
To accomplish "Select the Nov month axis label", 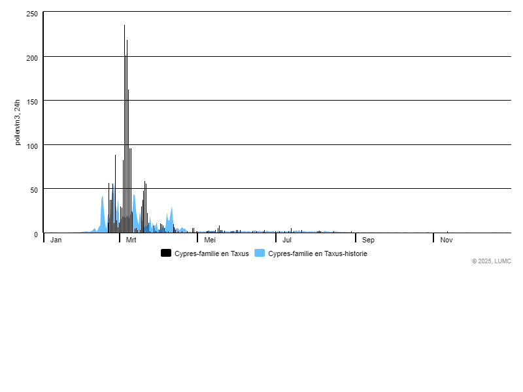I will (446, 240).
